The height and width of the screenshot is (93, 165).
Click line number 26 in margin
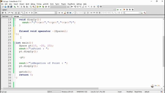pyautogui.click(x=10, y=57)
